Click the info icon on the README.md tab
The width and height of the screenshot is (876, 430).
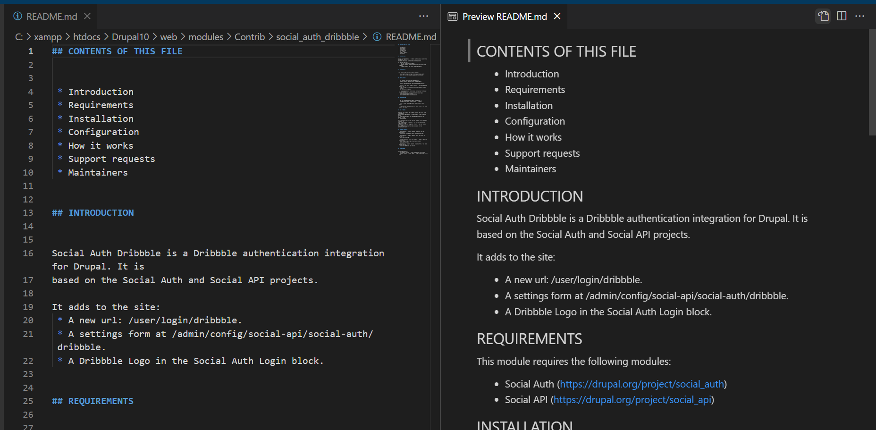(17, 16)
